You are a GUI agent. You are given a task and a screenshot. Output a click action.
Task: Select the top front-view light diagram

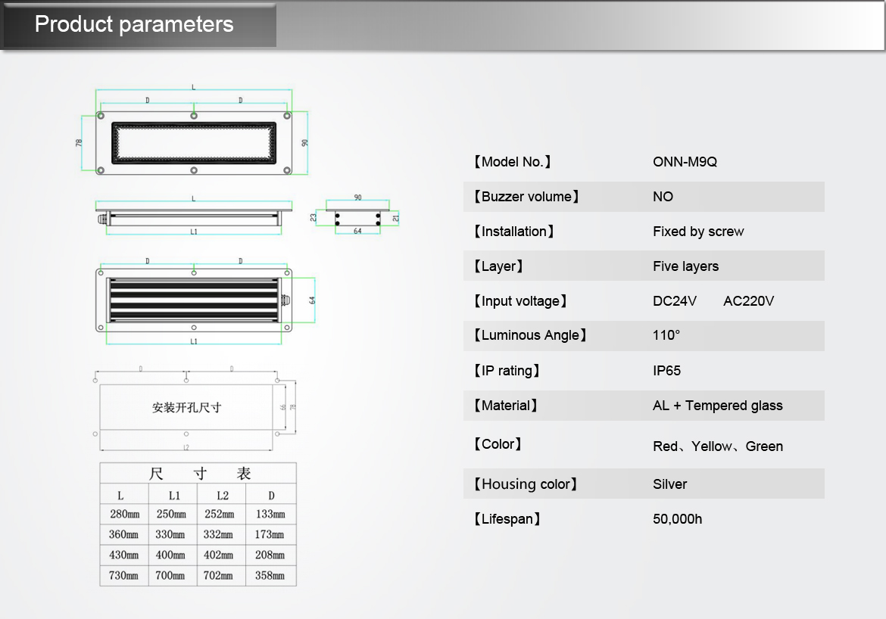coord(194,143)
